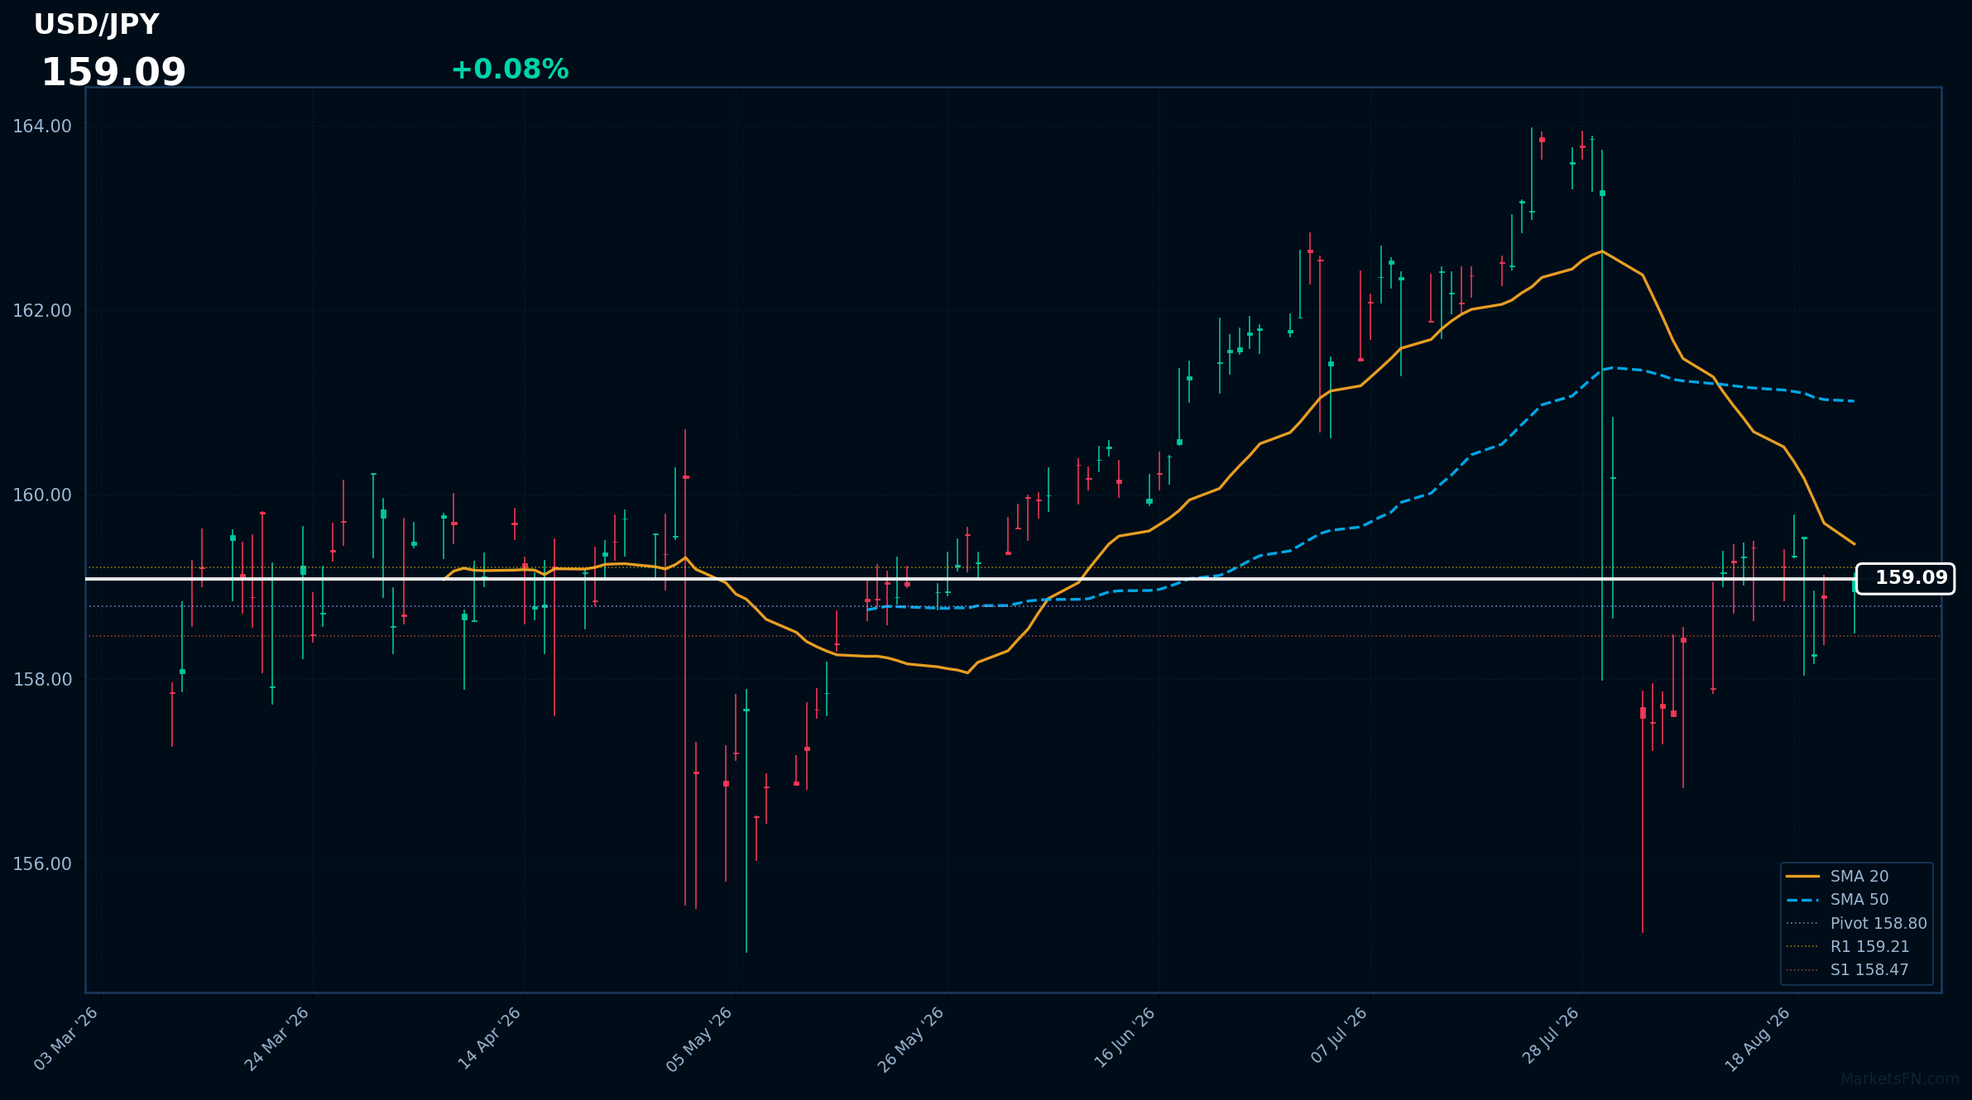The image size is (1972, 1100).
Task: Click the 05 May '26 date label
Action: 700,1040
